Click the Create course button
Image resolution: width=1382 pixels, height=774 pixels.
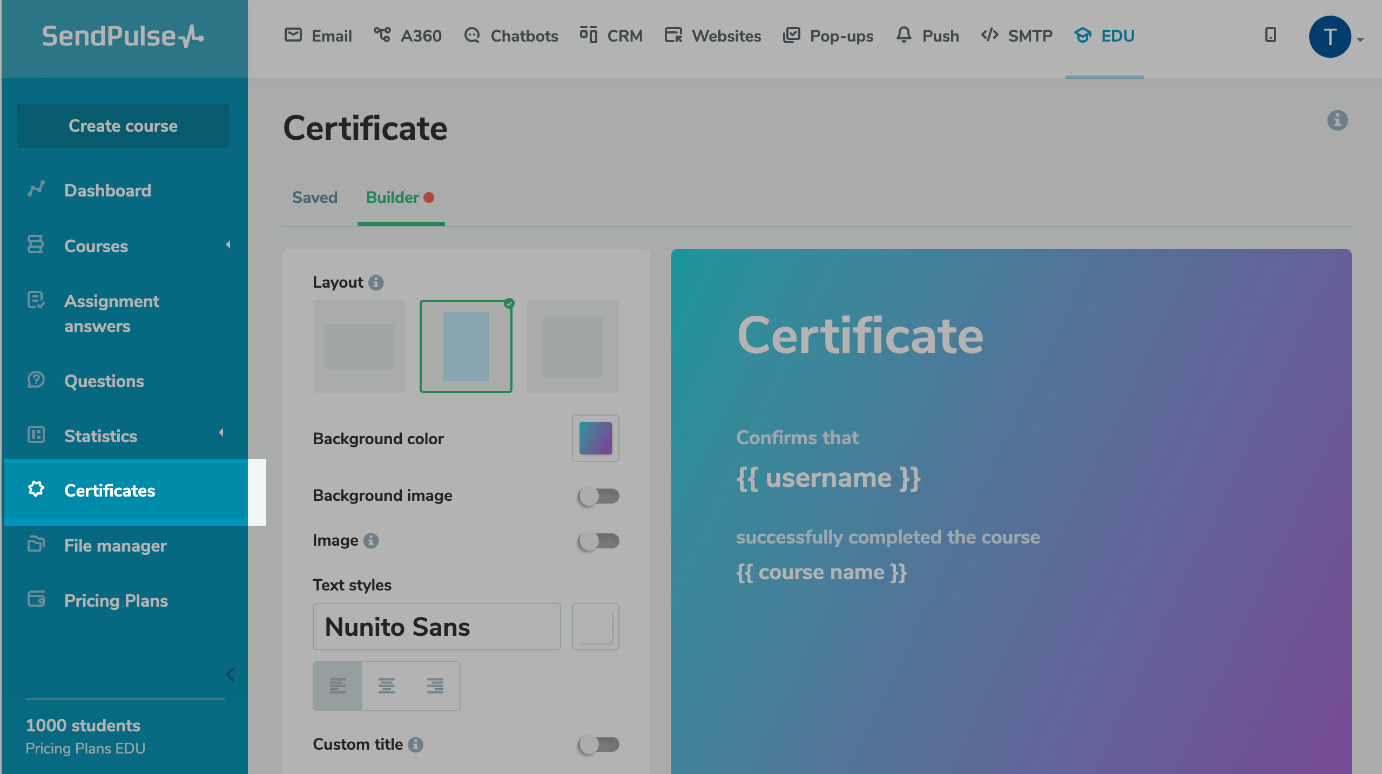coord(123,126)
